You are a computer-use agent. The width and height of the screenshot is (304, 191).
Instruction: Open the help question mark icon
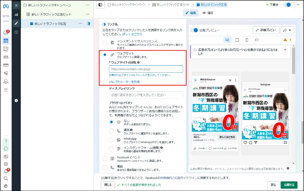click(6, 141)
